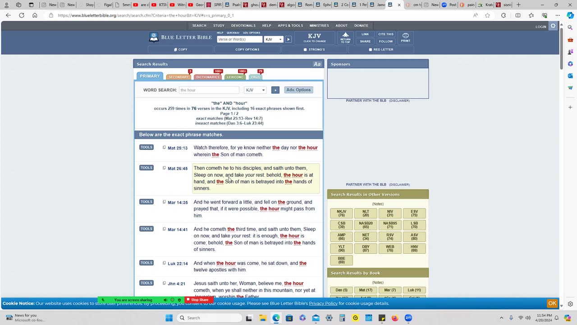Refresh the browser page

(21, 15)
